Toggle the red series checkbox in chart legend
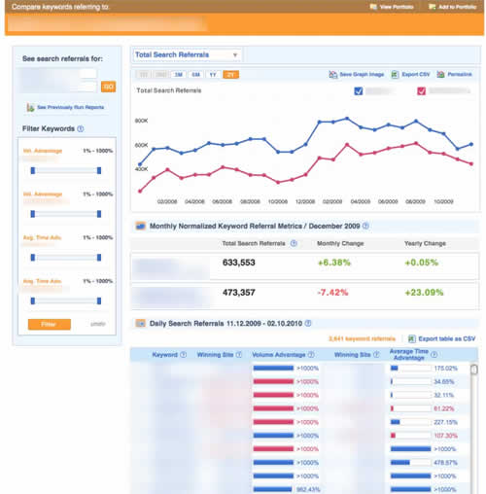This screenshot has width=486, height=494. click(x=421, y=91)
